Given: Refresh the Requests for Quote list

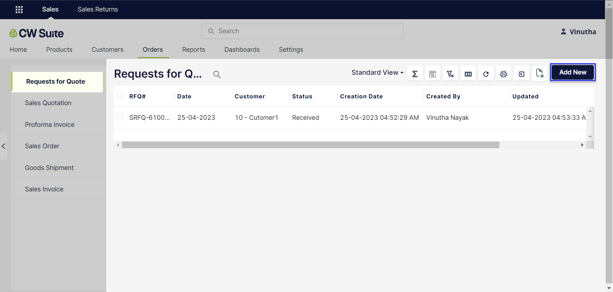Looking at the screenshot, I should [486, 74].
